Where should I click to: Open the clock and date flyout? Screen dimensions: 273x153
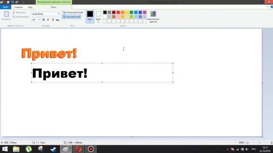click(x=265, y=149)
